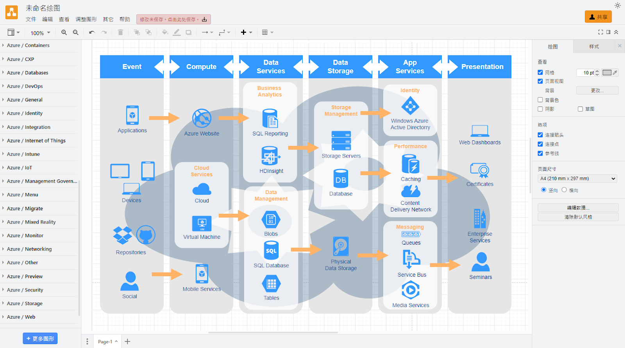Click the zoom out magnifier icon
625x348 pixels.
76,32
